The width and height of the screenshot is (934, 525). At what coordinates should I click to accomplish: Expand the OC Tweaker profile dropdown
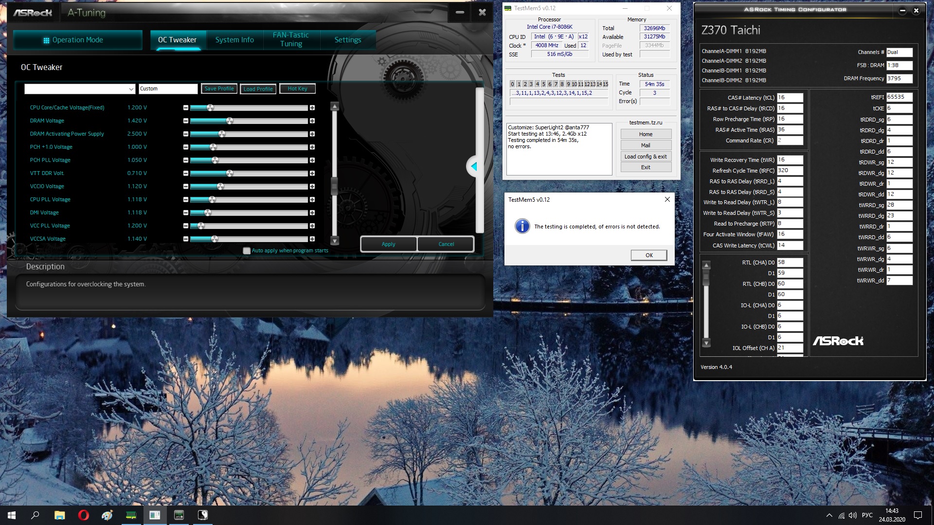[131, 89]
